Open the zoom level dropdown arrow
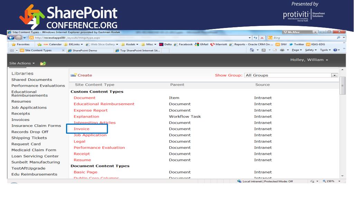354x199 pixels. point(339,181)
